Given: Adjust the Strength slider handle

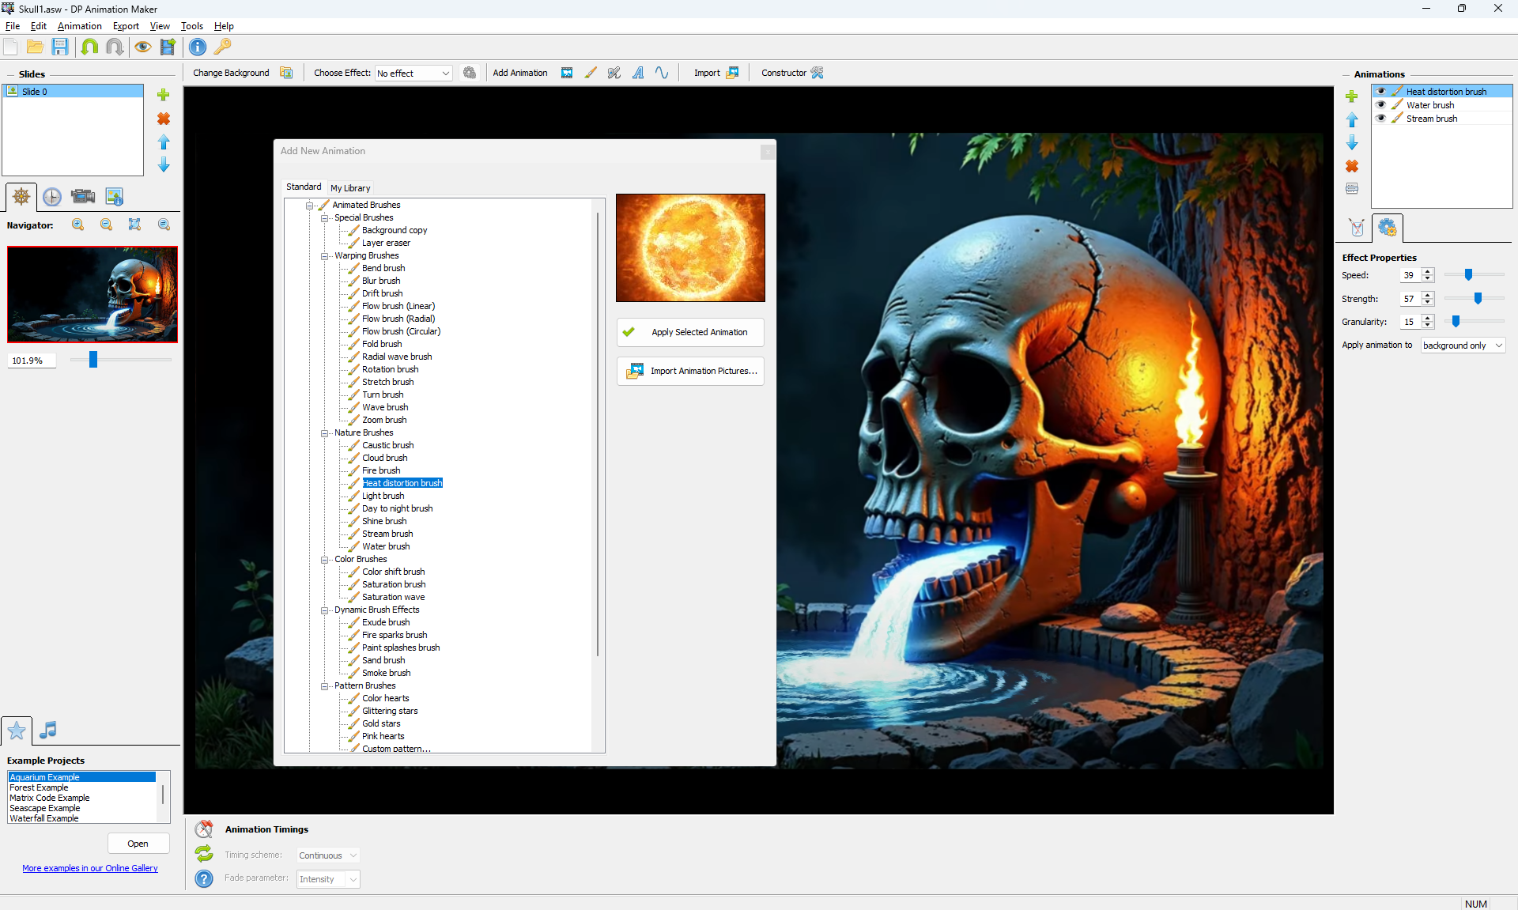Looking at the screenshot, I should click(1478, 299).
